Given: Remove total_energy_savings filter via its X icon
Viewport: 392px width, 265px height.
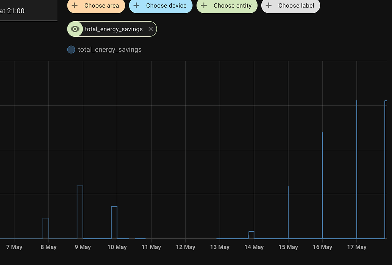Looking at the screenshot, I should tap(150, 29).
